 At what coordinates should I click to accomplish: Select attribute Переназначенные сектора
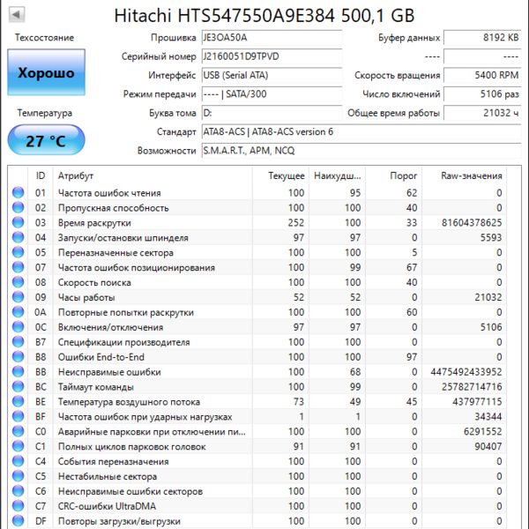pyautogui.click(x=115, y=253)
